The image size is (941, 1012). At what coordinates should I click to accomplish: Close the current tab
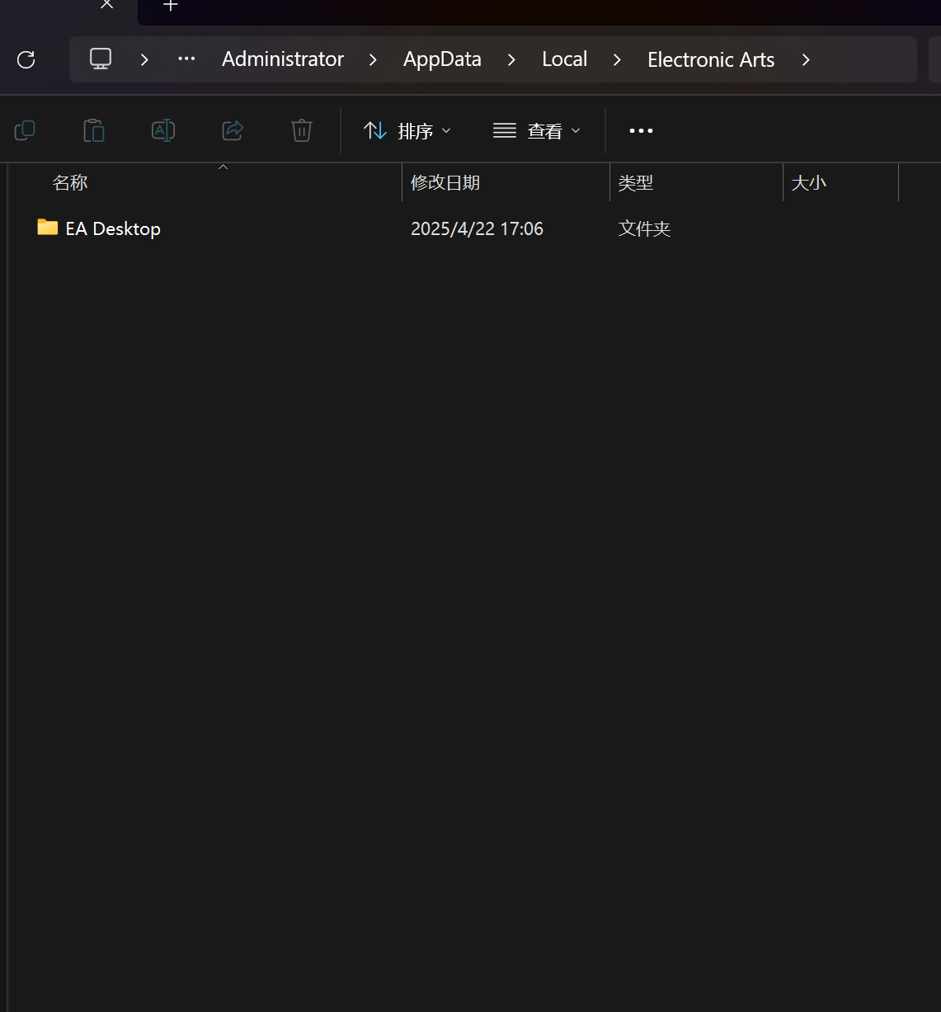coord(107,5)
